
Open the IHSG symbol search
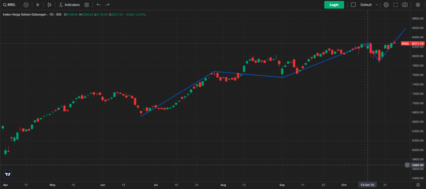(x=9, y=5)
